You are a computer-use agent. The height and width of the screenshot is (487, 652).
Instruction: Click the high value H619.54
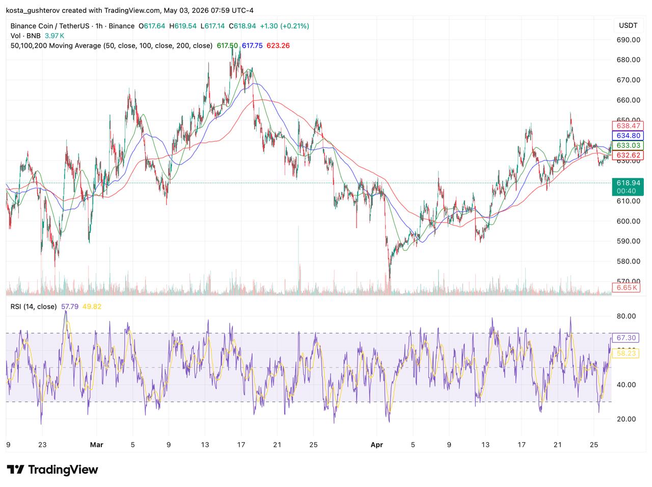tap(183, 26)
